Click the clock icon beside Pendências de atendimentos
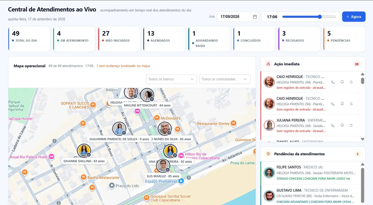Image resolution: width=373 pixels, height=205 pixels. click(x=268, y=154)
